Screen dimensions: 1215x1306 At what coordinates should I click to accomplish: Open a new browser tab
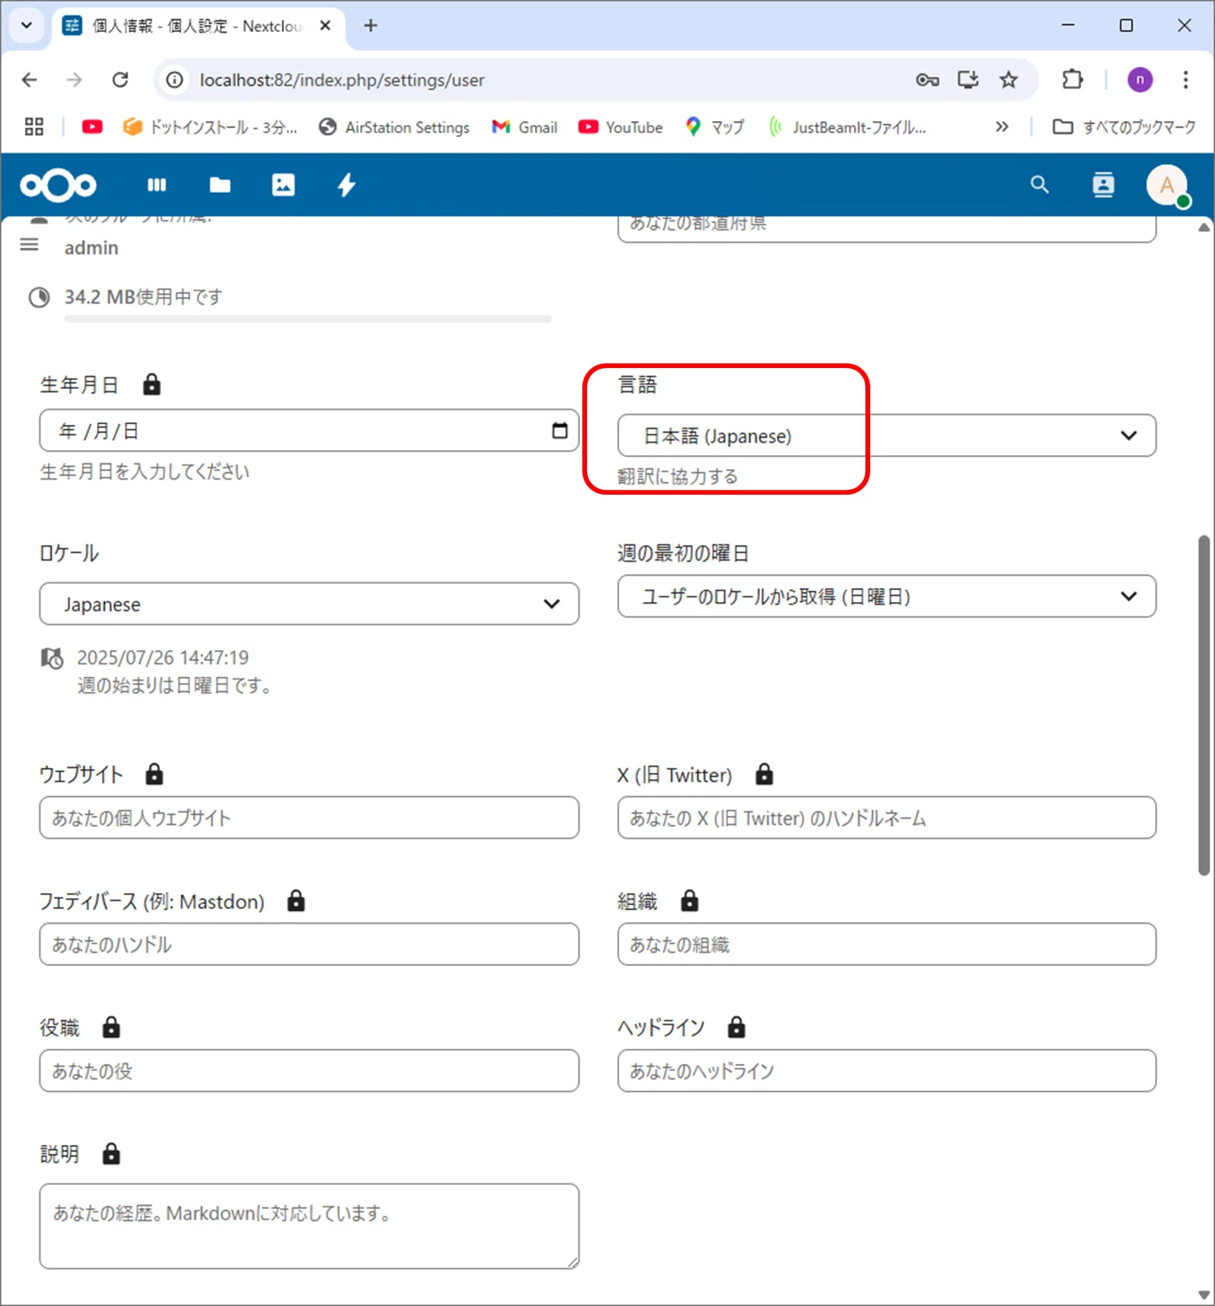(x=371, y=26)
